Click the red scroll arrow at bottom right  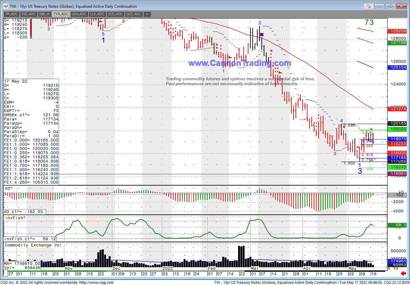click(404, 274)
